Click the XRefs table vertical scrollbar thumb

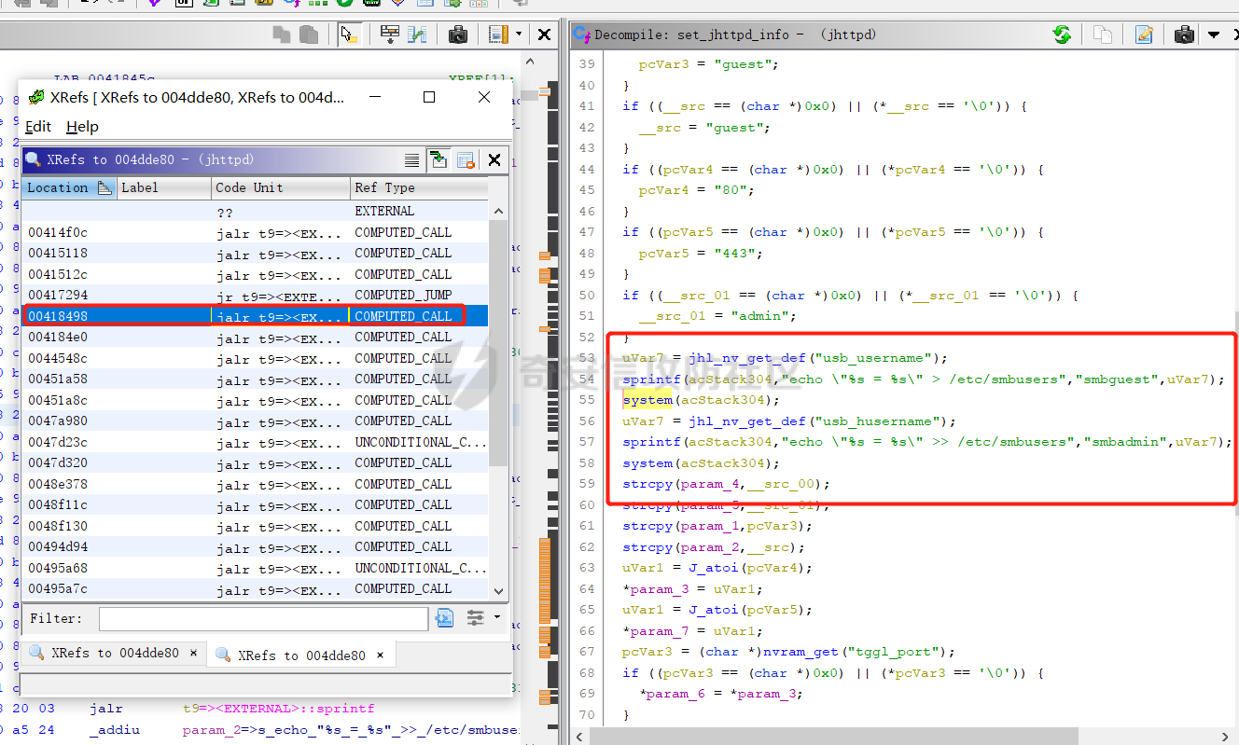pos(498,341)
